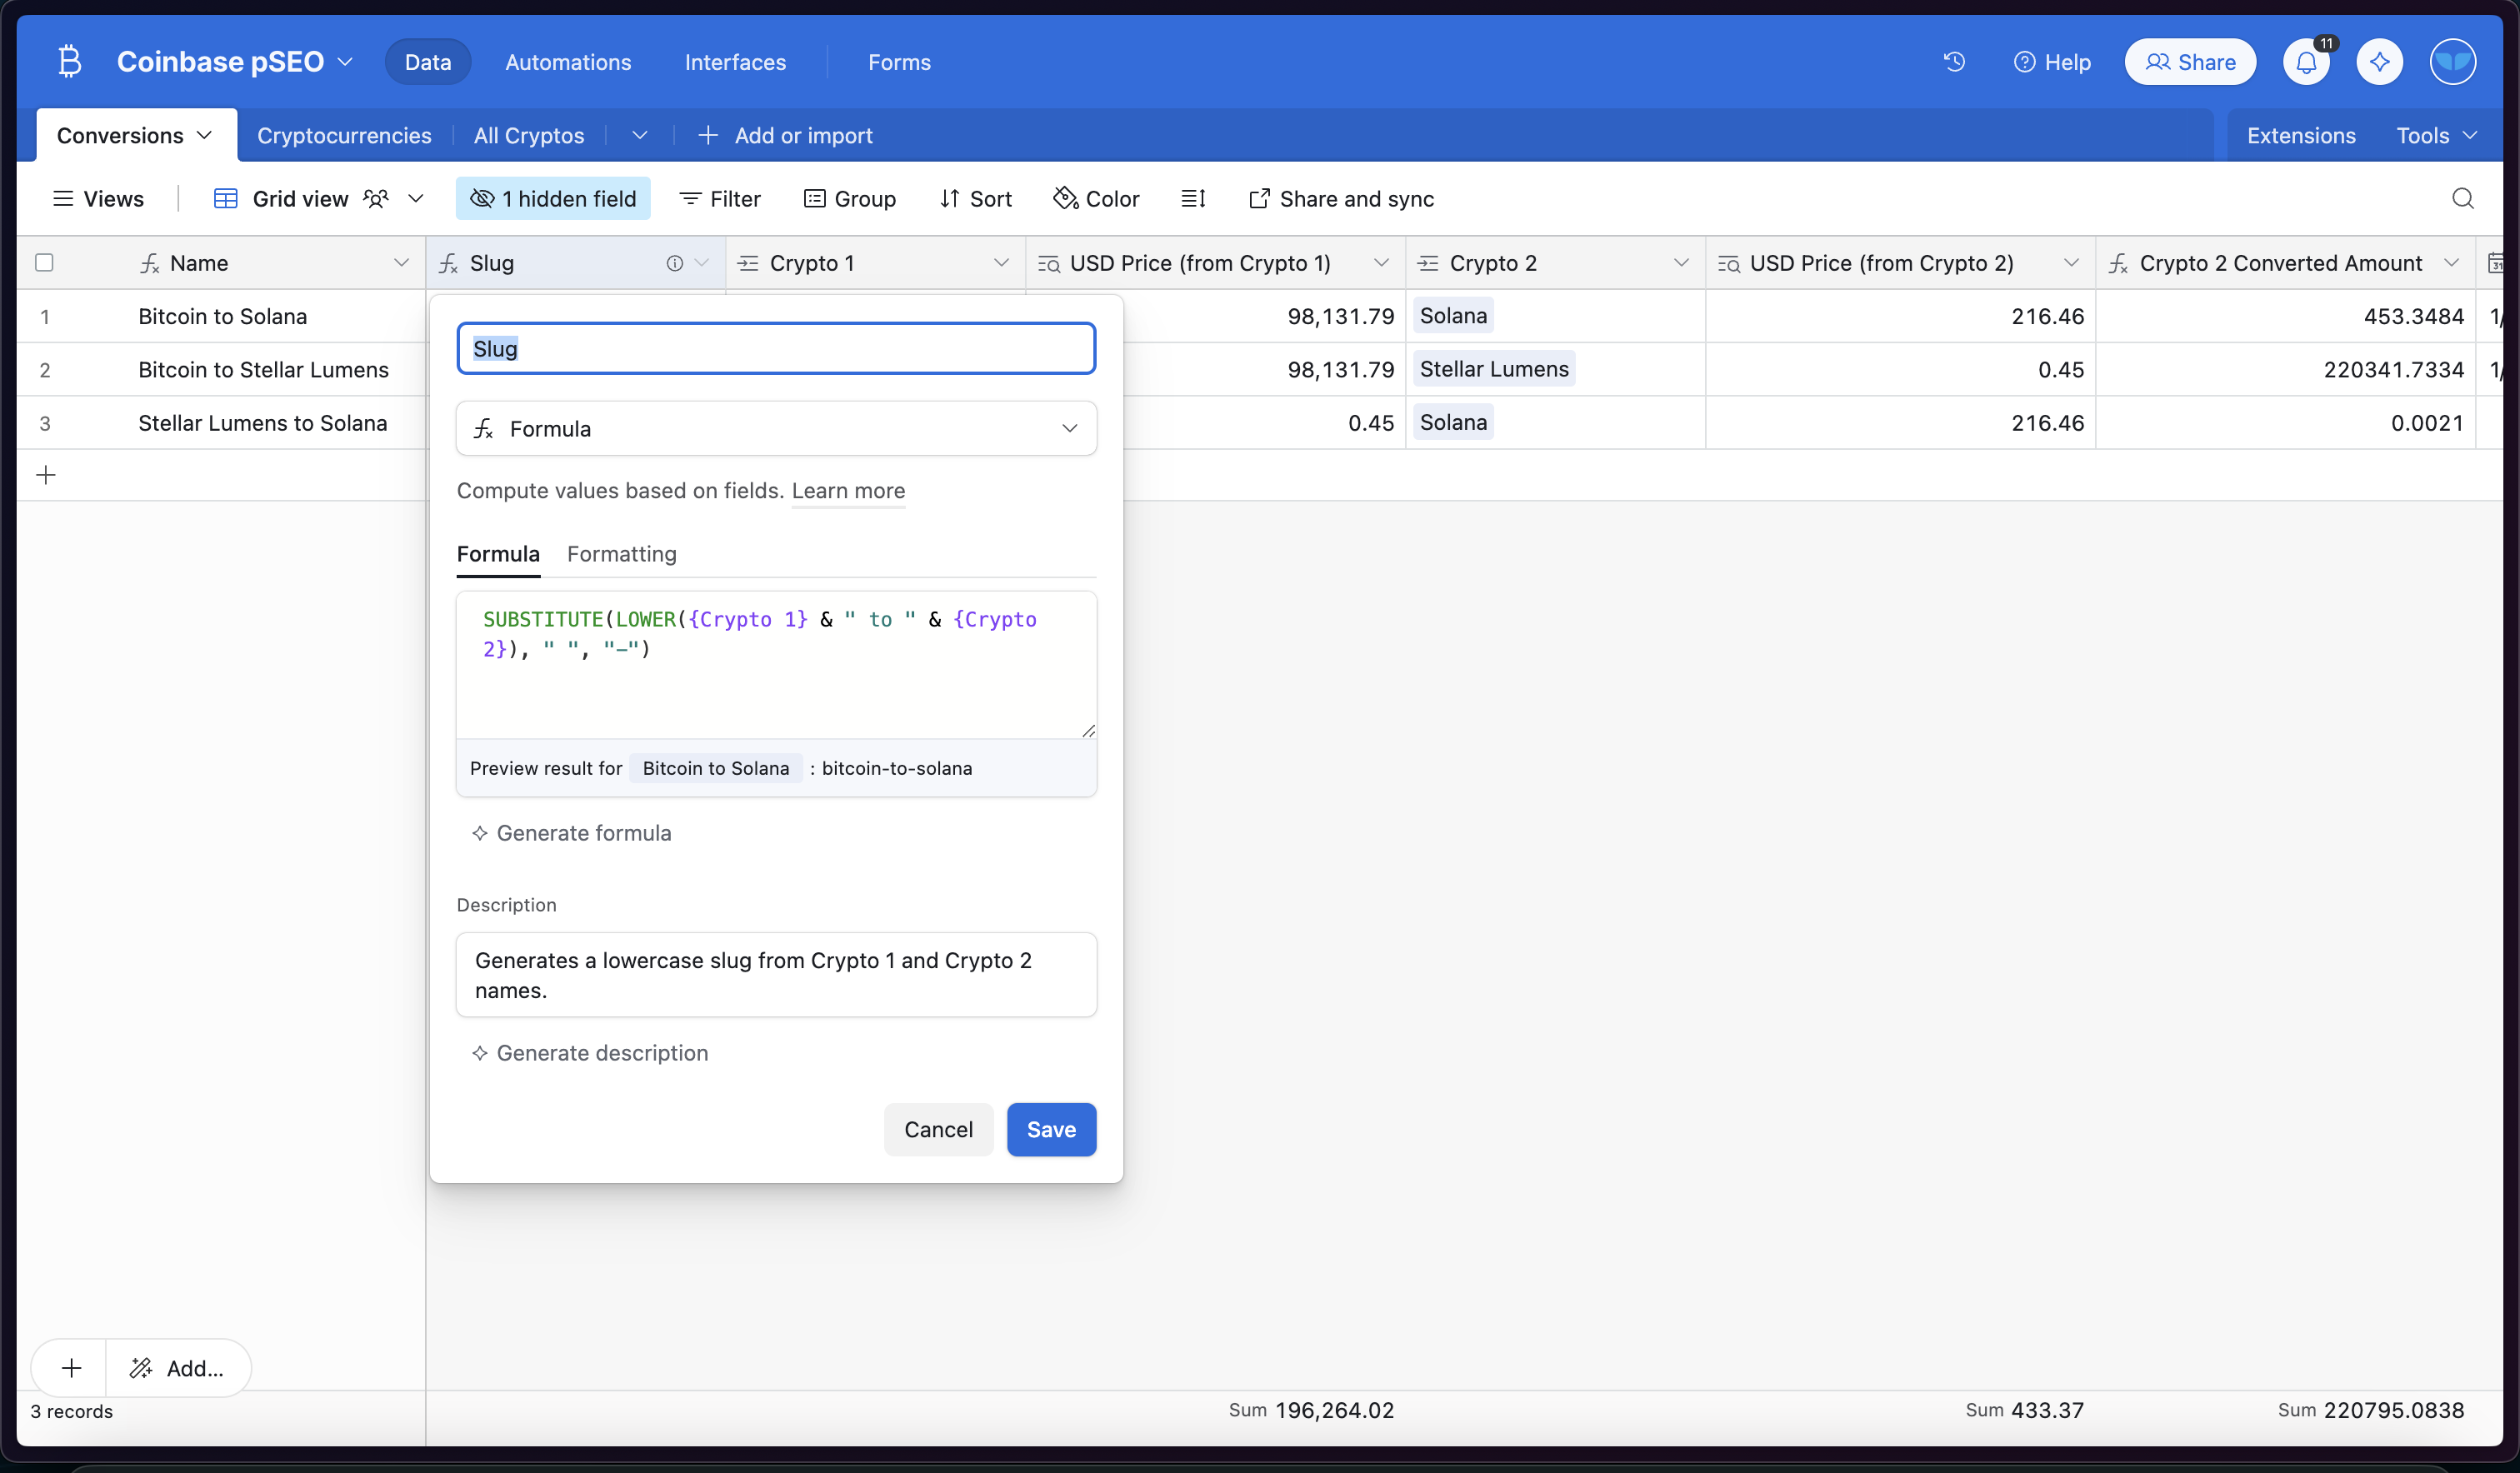Open the Learn more link
The height and width of the screenshot is (1473, 2520).
pos(848,491)
